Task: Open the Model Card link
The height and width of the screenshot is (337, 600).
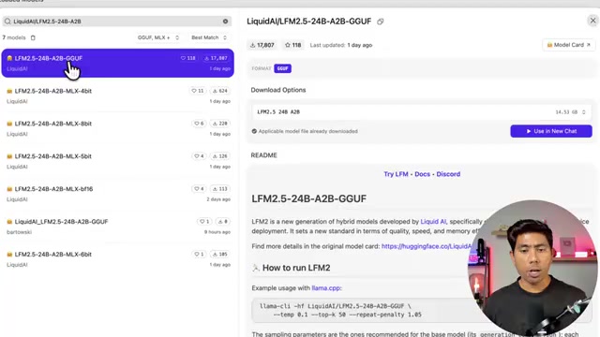Action: point(568,45)
